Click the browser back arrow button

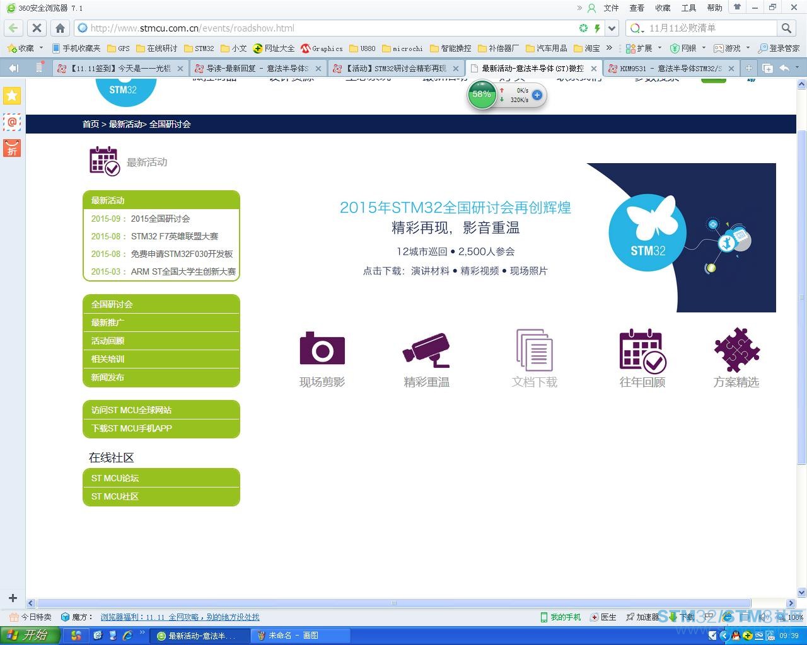point(13,28)
